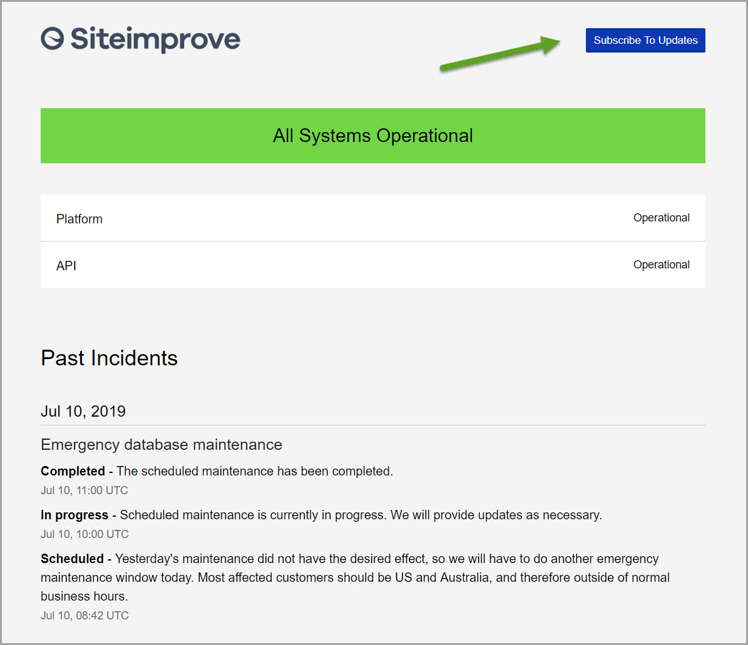
Task: Click the Siteimprove logo
Action: [x=140, y=39]
